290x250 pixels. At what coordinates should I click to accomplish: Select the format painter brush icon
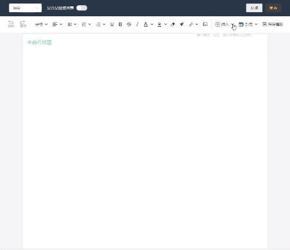182,24
